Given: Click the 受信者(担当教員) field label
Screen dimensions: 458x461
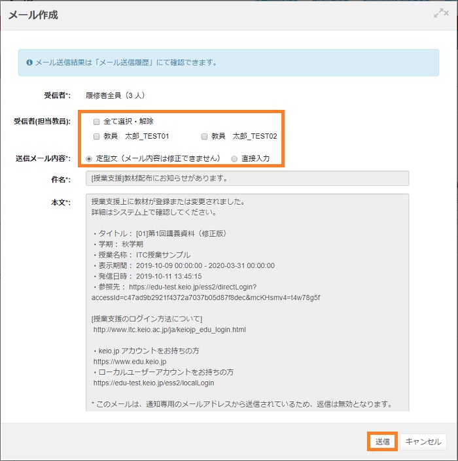Looking at the screenshot, I should [x=42, y=122].
